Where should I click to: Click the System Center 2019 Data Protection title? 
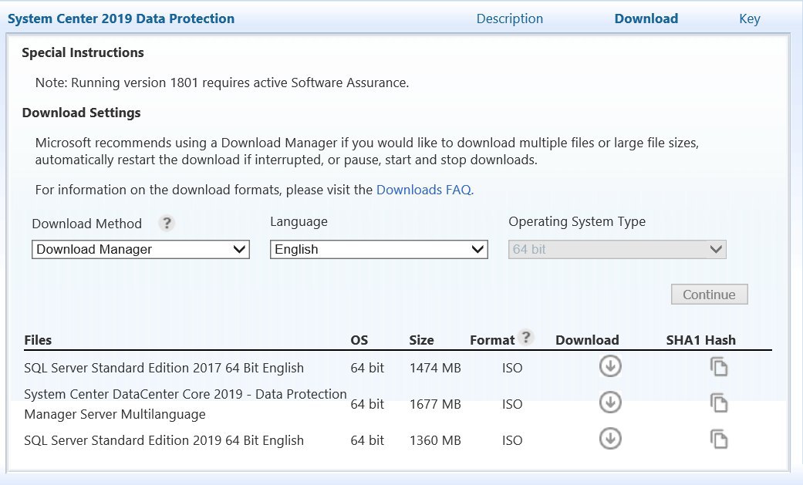pyautogui.click(x=121, y=19)
